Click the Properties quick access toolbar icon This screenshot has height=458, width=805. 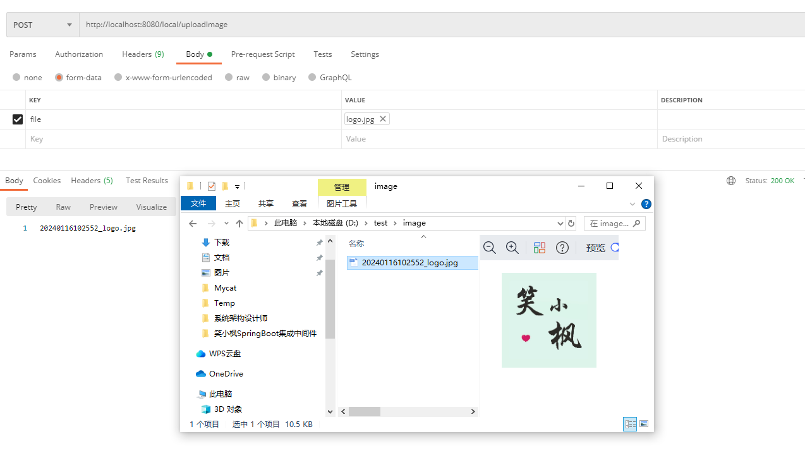tap(212, 186)
